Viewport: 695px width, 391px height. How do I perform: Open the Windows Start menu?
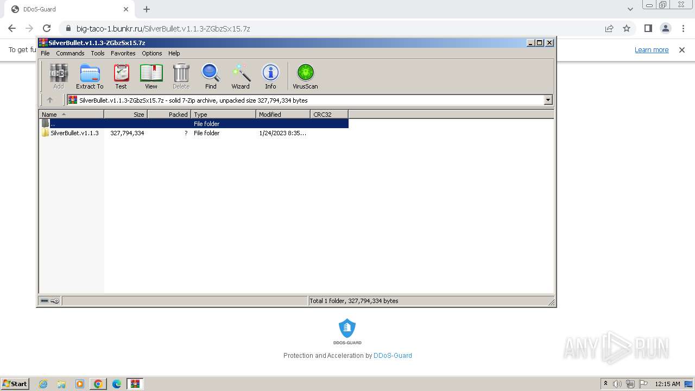(15, 384)
